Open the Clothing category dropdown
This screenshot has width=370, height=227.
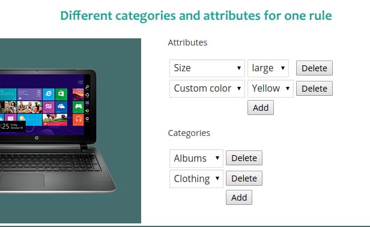coord(196,178)
